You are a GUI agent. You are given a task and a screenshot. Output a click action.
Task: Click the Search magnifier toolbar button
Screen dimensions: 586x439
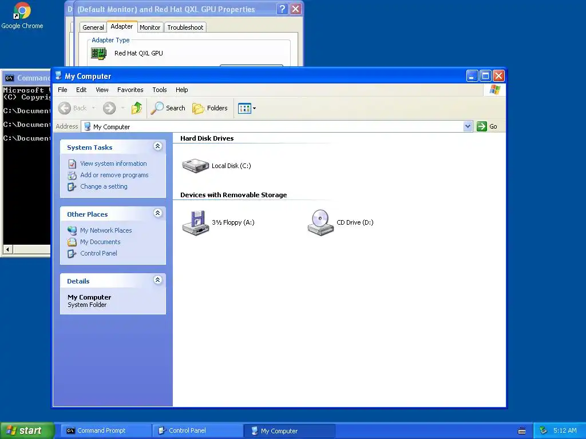point(168,108)
